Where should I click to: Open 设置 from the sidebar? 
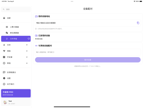click(x=16, y=78)
